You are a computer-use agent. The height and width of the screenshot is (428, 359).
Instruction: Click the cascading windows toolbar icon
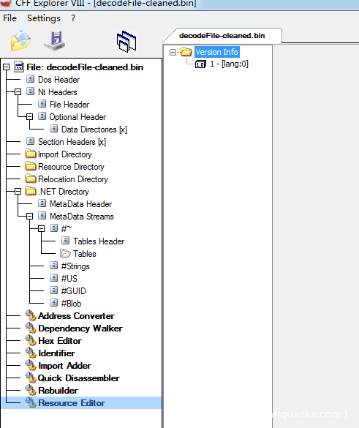[126, 42]
